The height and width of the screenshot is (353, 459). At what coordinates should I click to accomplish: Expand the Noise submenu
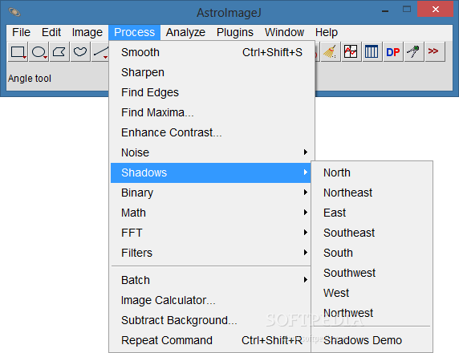(211, 152)
